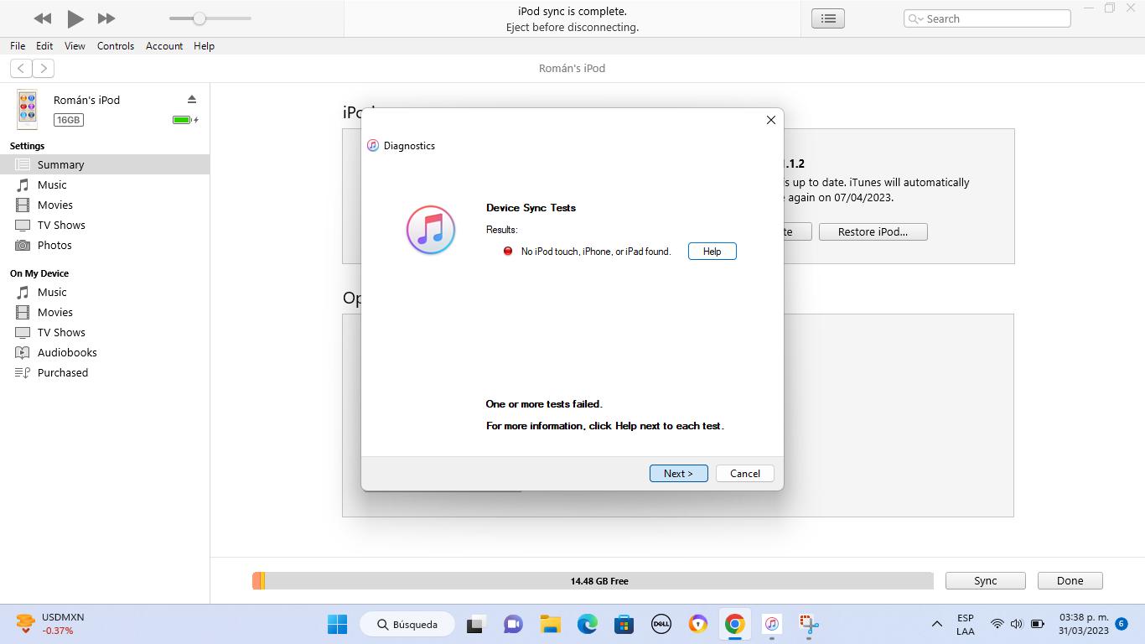Open the Edit menu
The image size is (1145, 644).
click(44, 46)
